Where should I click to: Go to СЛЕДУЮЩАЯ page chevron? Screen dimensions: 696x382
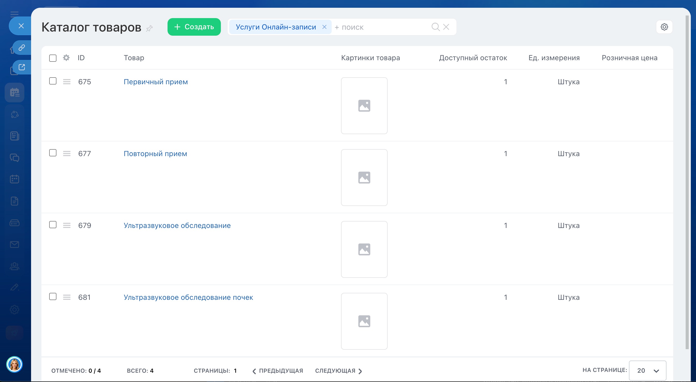pyautogui.click(x=360, y=371)
